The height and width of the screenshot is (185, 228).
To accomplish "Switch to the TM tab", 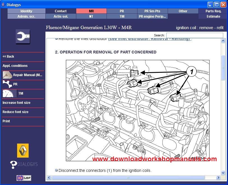I will point(122,17).
